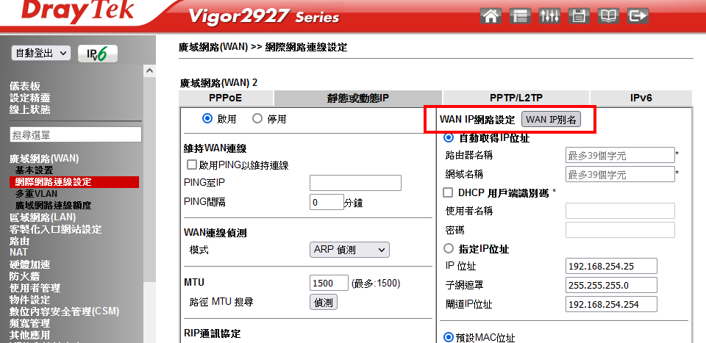
Task: Check the DHCP 用戶端識別碼 checkbox
Action: click(448, 193)
